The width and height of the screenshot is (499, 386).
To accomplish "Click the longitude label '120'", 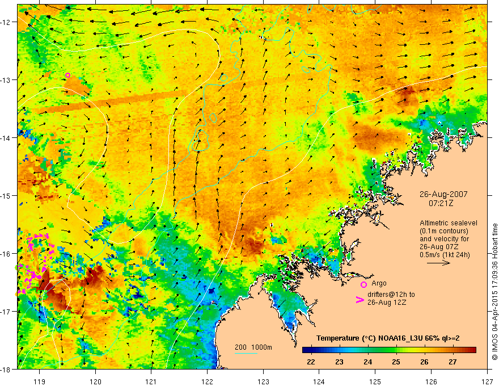I will point(95,381).
